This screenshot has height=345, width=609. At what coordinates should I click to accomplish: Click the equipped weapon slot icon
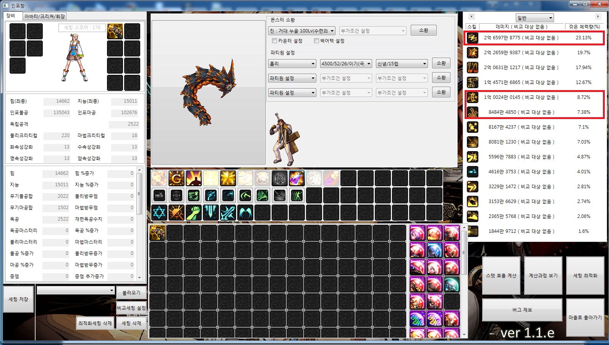[x=115, y=31]
